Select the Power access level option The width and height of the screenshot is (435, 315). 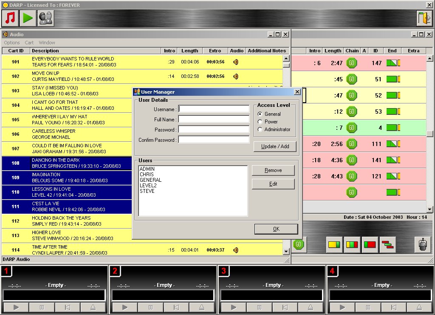(x=260, y=122)
